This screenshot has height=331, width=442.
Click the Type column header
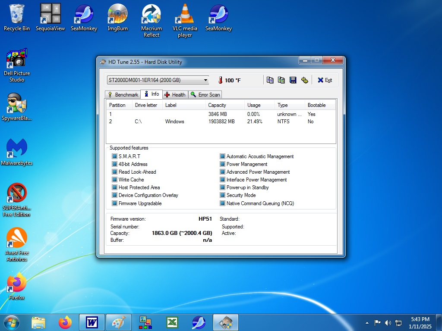[x=290, y=105]
